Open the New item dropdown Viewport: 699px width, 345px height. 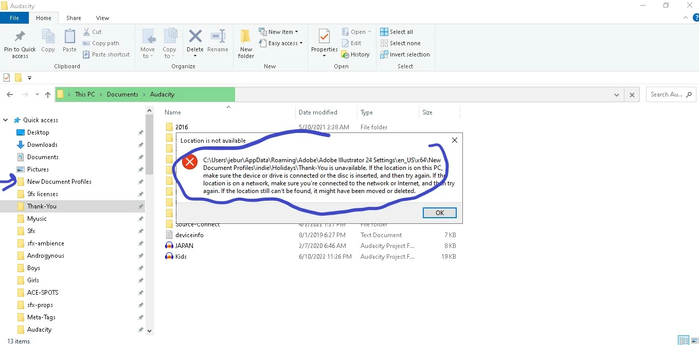click(x=278, y=32)
